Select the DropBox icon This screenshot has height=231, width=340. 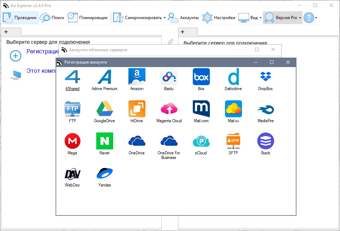point(266,76)
